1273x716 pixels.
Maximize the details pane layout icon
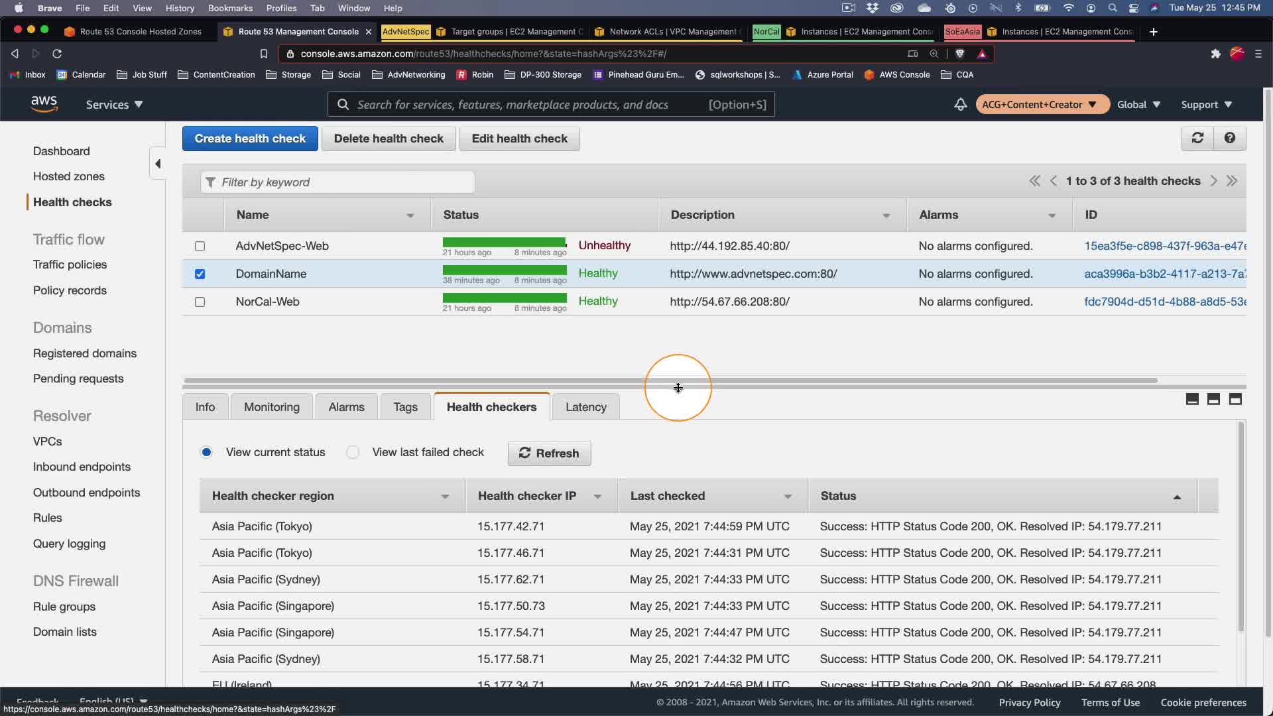click(x=1235, y=399)
